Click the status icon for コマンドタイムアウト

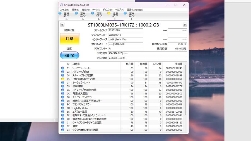(x=62, y=105)
